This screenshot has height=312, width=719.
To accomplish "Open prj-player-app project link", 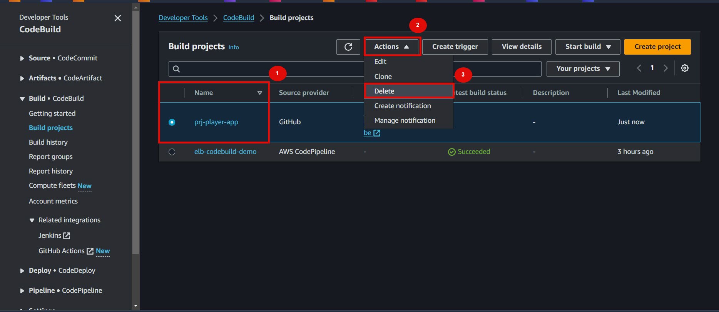I will 216,122.
